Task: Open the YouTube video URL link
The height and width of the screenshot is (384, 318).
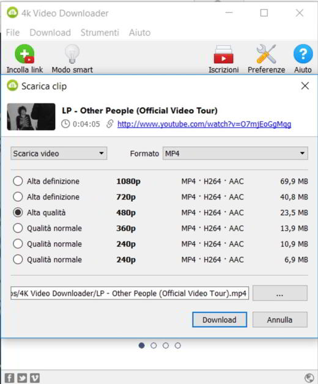Action: click(x=204, y=124)
